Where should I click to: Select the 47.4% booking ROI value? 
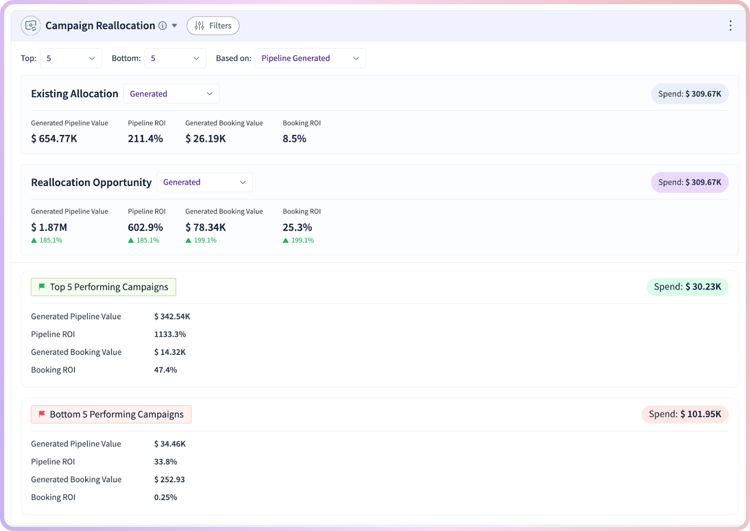click(x=165, y=370)
